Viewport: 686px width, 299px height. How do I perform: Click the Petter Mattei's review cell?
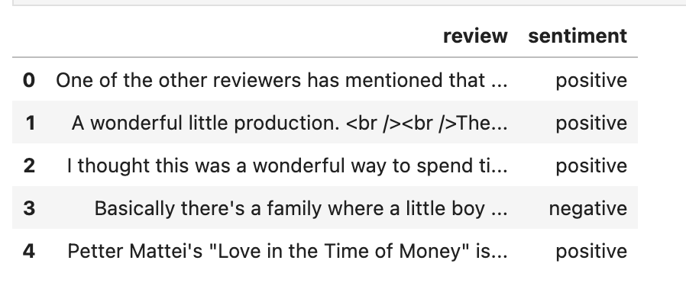(287, 251)
